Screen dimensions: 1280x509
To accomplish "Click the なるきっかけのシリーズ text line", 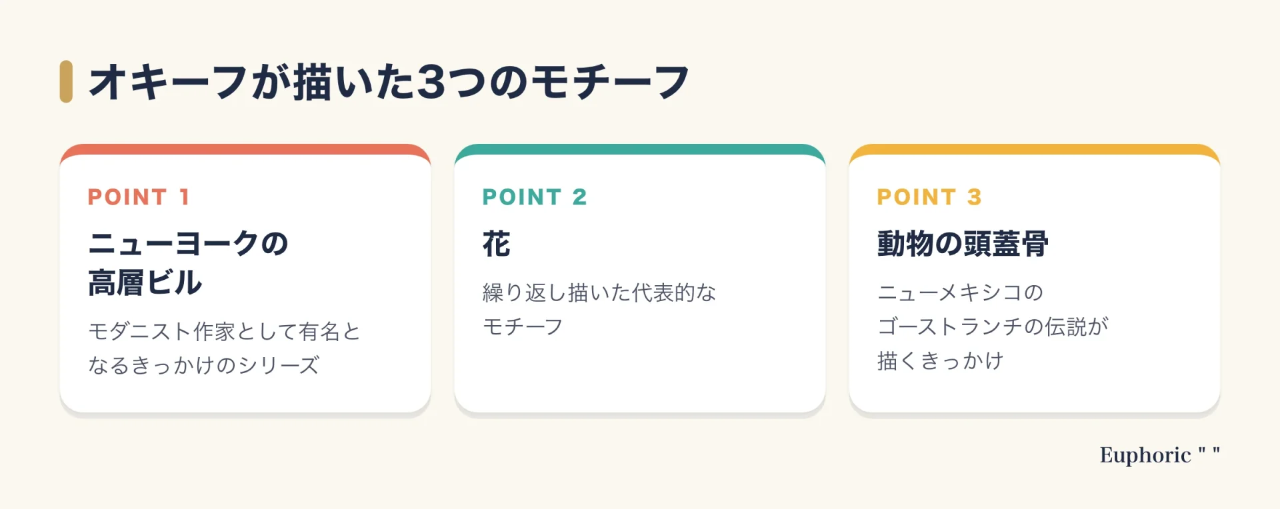I will (204, 365).
